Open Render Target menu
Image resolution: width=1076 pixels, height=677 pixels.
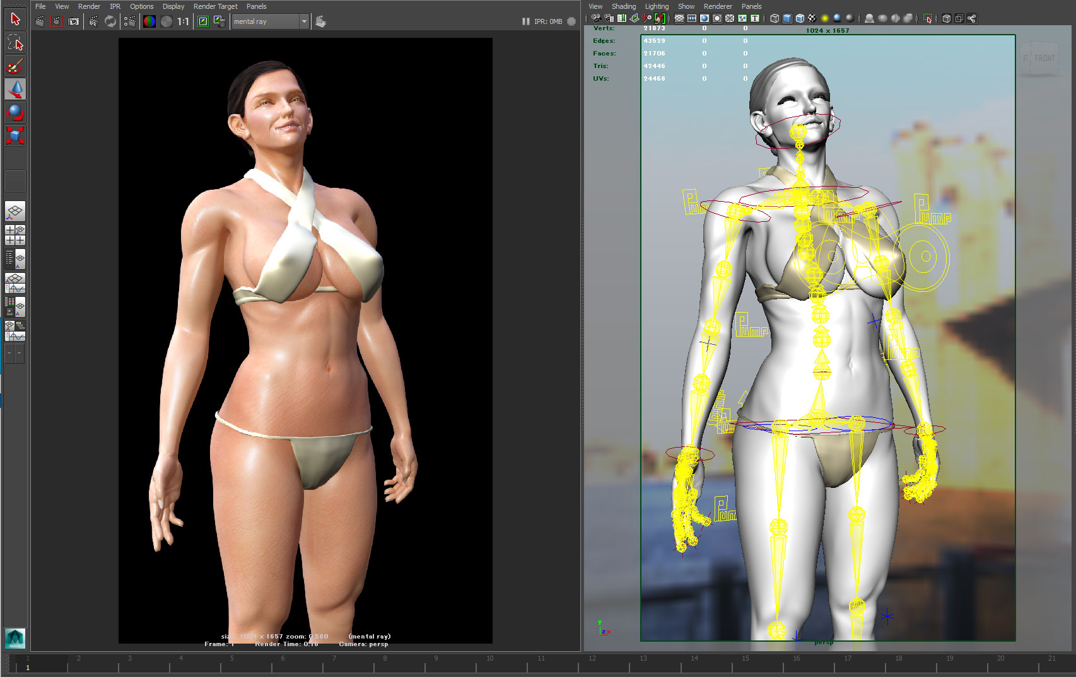point(215,6)
